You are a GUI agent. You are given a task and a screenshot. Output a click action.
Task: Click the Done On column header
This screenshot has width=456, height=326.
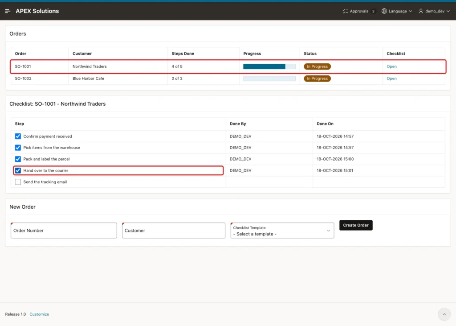[325, 124]
